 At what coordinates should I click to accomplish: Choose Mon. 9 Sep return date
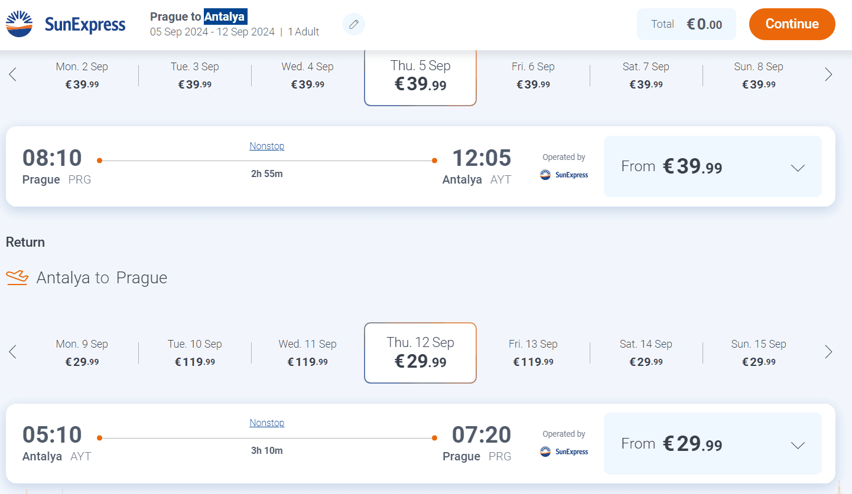tap(82, 352)
